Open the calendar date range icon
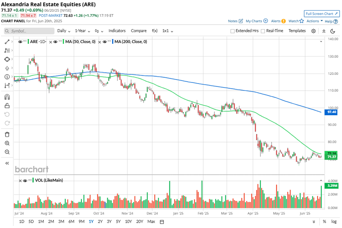Screen dimensions: 342x228 (x=162, y=222)
